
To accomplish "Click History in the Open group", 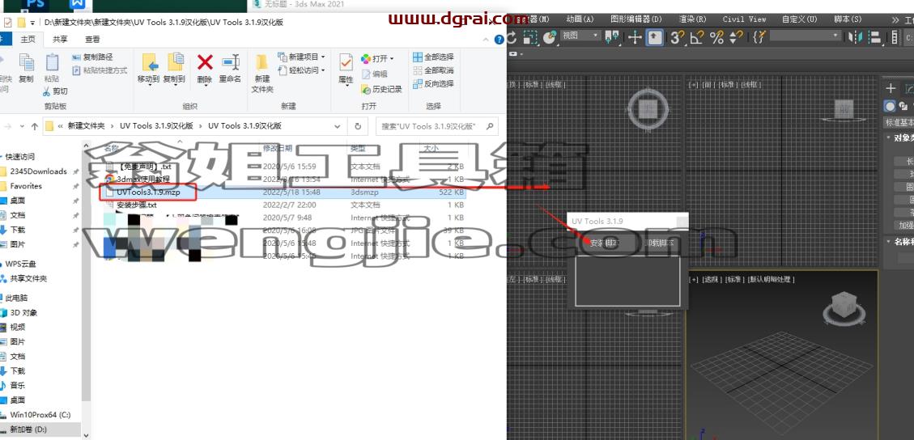I will pyautogui.click(x=382, y=90).
